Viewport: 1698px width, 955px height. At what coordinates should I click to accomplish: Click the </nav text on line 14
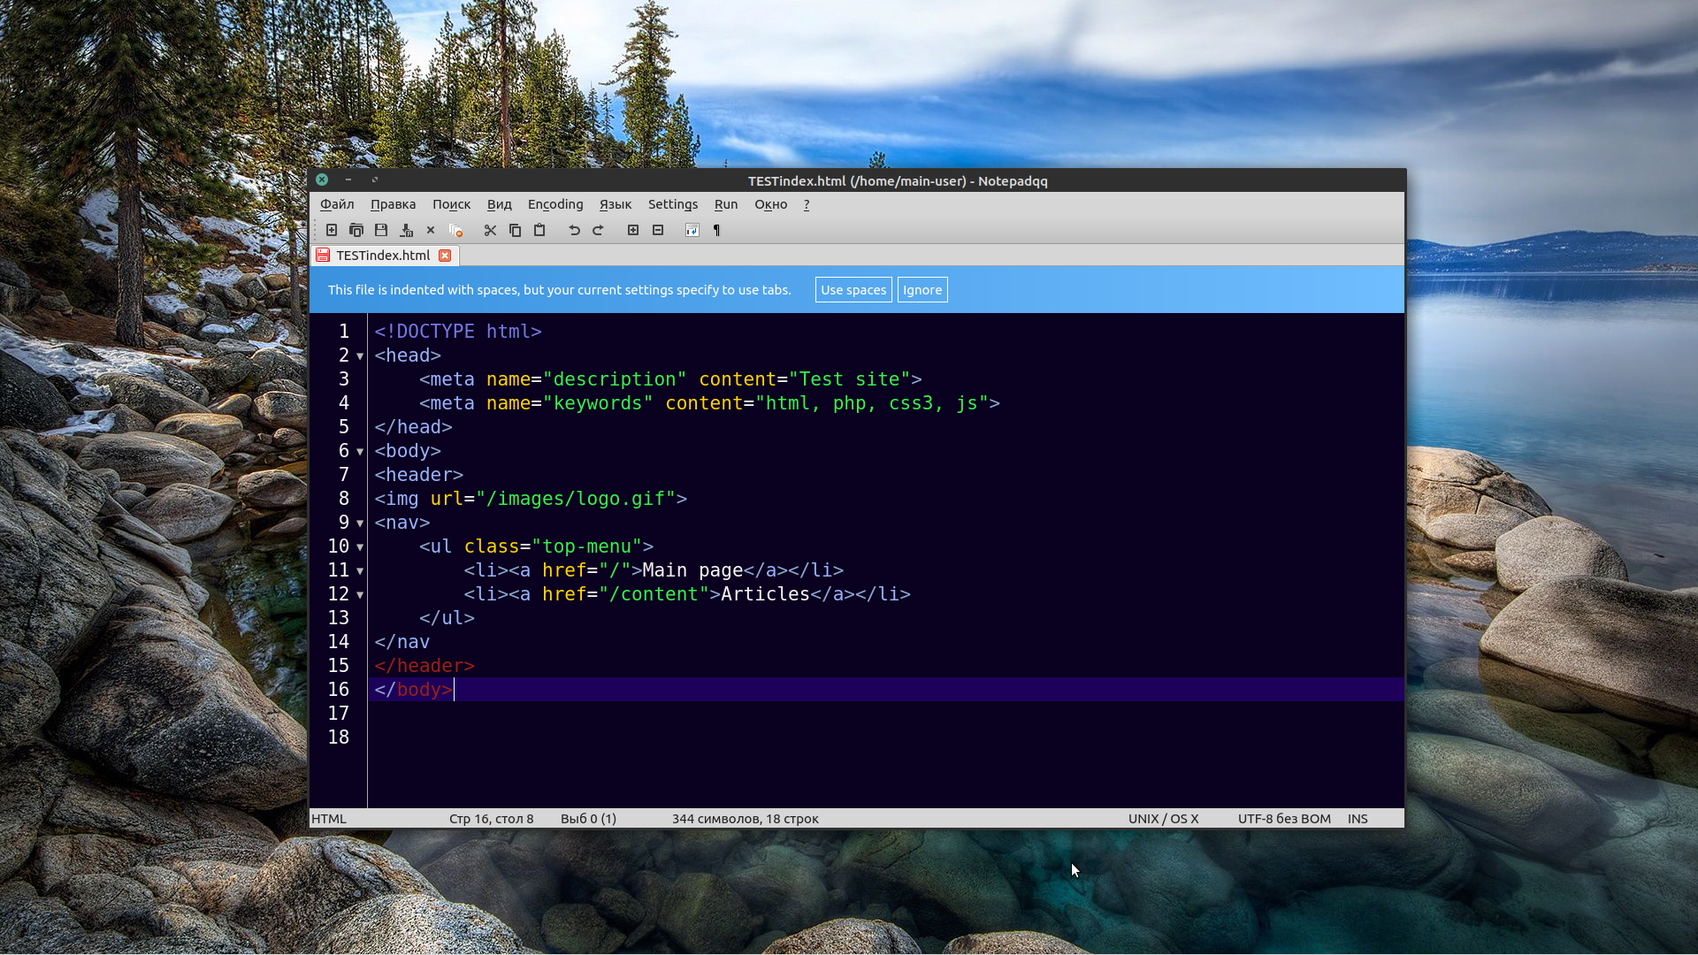pyautogui.click(x=402, y=642)
